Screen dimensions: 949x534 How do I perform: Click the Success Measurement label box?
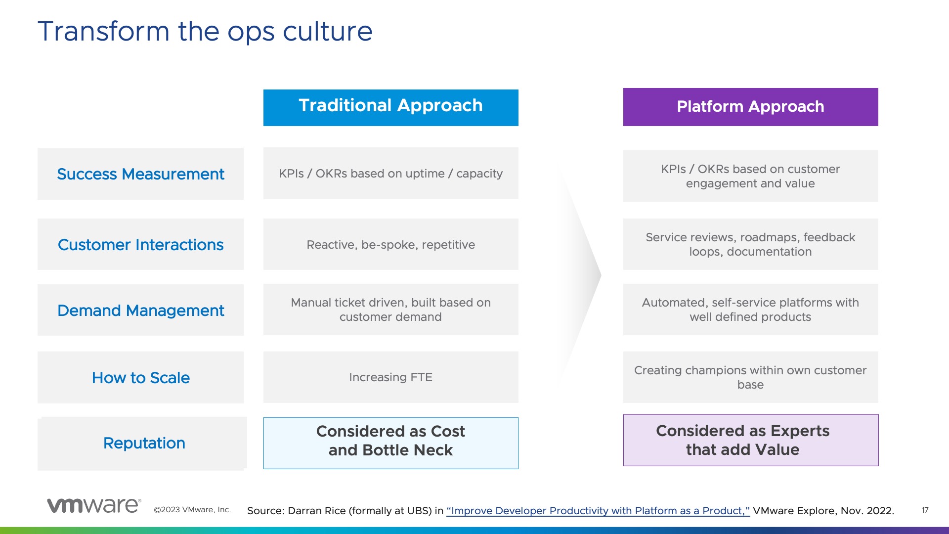tap(140, 174)
